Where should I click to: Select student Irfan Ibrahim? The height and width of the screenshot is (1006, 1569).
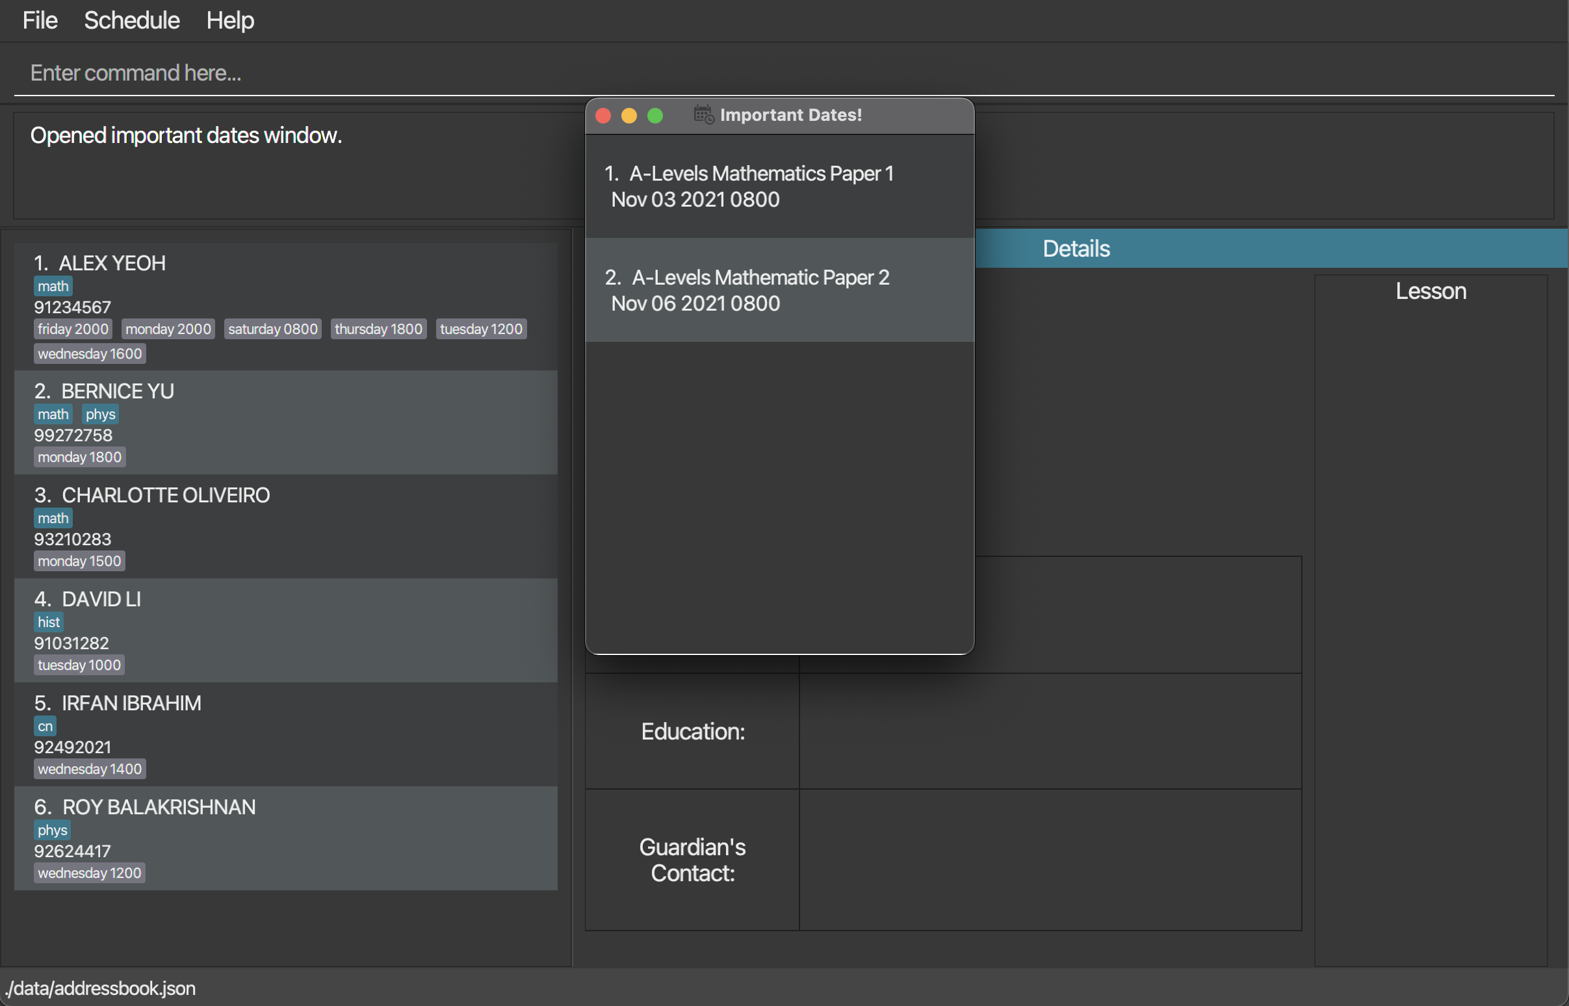pyautogui.click(x=286, y=734)
